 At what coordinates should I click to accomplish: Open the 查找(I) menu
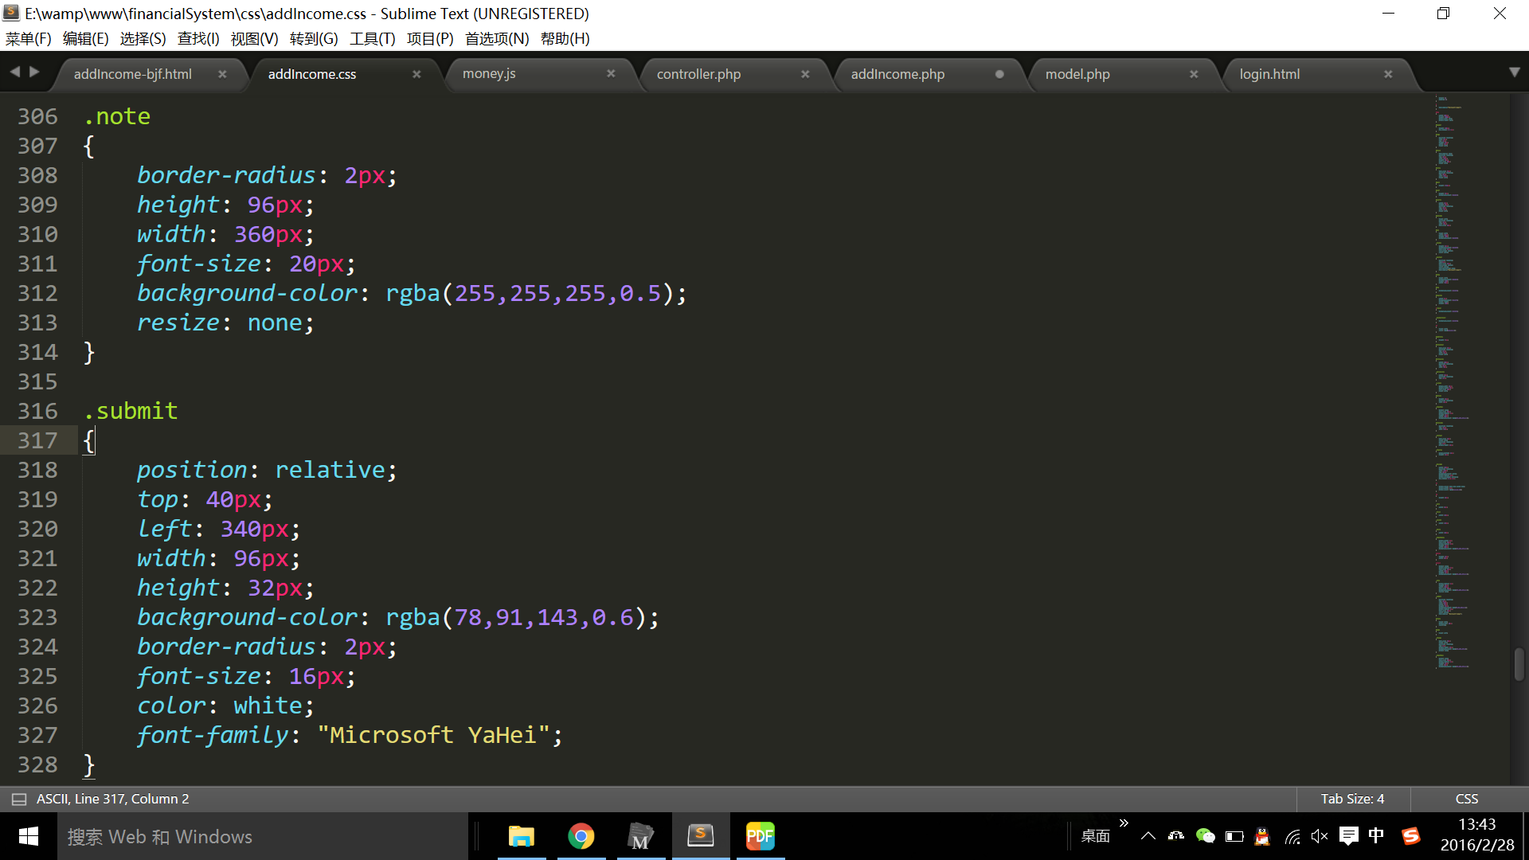(x=198, y=38)
